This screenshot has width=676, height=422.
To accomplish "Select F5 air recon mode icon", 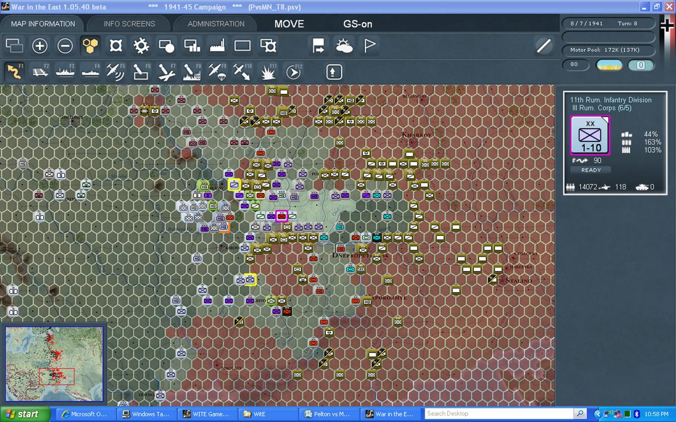I will pos(116,72).
